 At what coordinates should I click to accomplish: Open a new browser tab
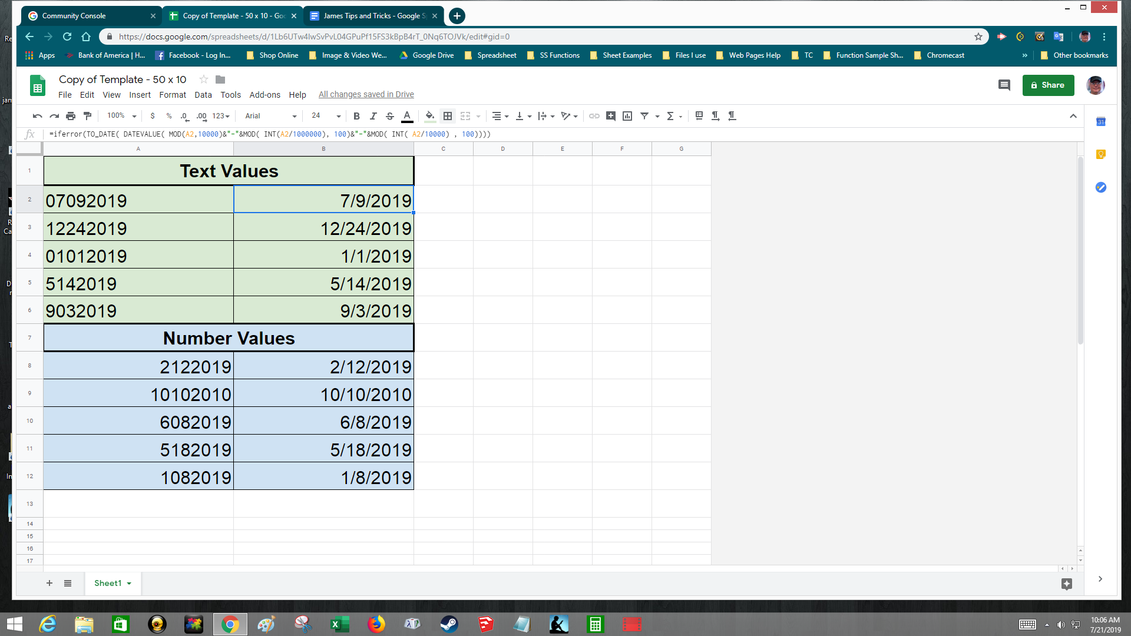[457, 16]
